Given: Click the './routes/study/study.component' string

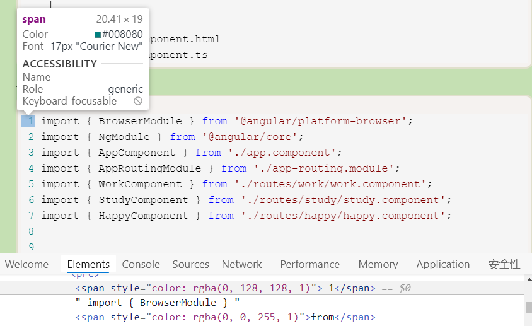Looking at the screenshot, I should pyautogui.click(x=343, y=200).
